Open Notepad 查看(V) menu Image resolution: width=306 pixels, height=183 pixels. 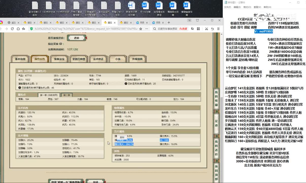click(257, 7)
